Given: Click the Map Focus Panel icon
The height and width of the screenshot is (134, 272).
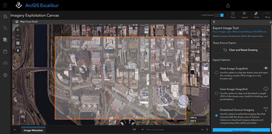Looking at the screenshot, I should [x=17, y=22].
